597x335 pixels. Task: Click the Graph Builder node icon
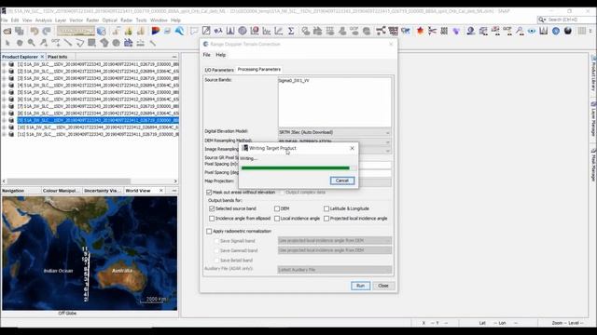pyautogui.click(x=381, y=31)
